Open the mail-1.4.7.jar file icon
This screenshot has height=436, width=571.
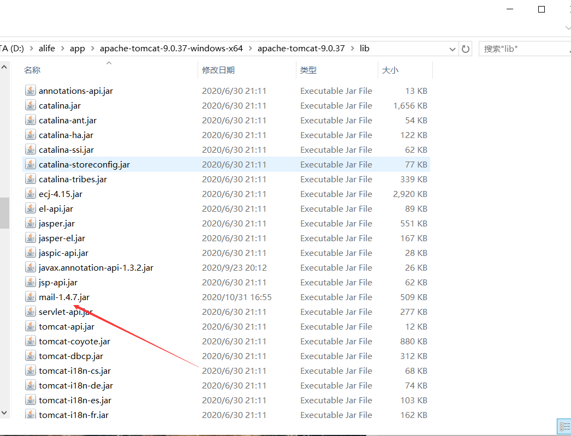[31, 297]
